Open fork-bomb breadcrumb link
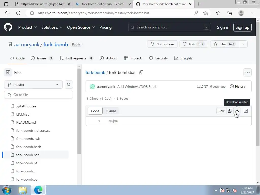 pyautogui.click(x=95, y=72)
